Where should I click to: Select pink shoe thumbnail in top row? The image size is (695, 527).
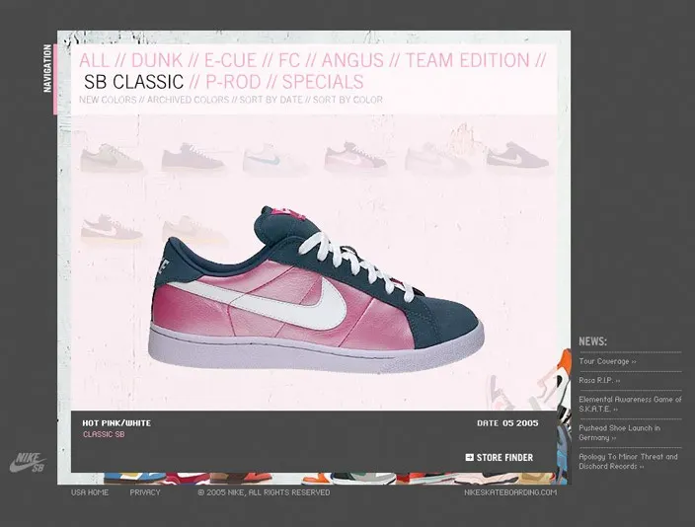pos(356,157)
